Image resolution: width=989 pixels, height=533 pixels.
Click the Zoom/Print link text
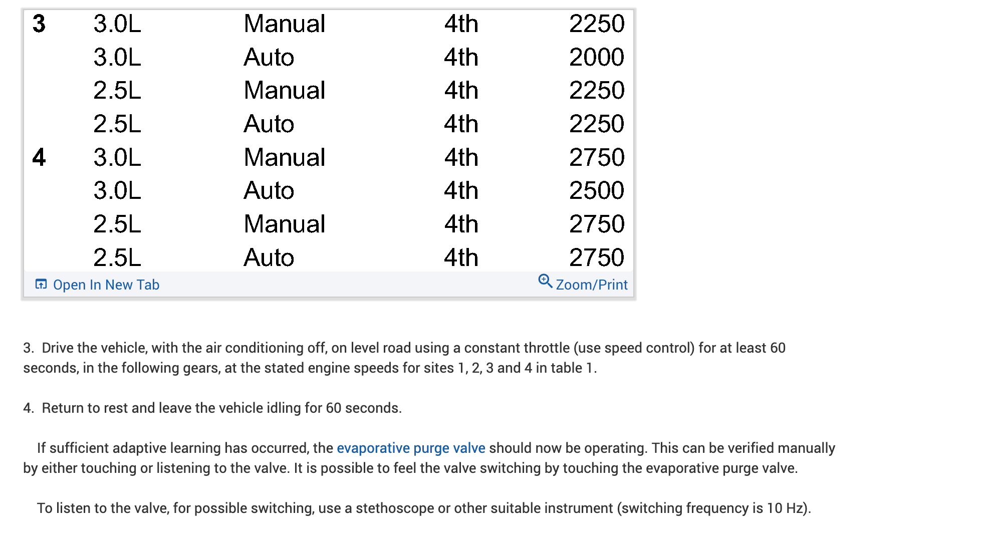[x=591, y=285]
